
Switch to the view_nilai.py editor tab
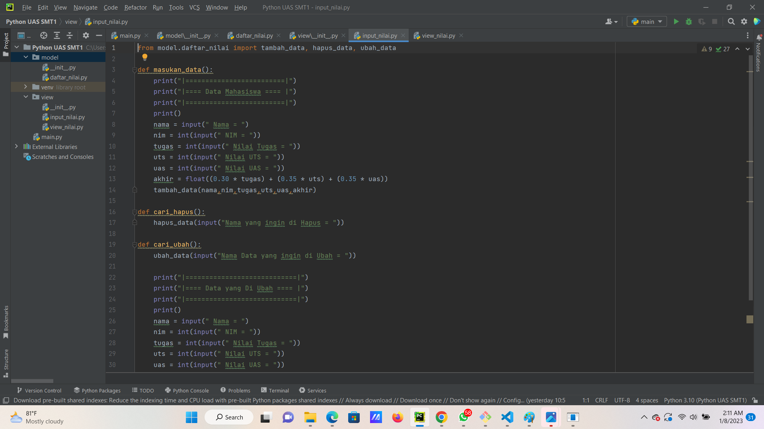coord(438,35)
